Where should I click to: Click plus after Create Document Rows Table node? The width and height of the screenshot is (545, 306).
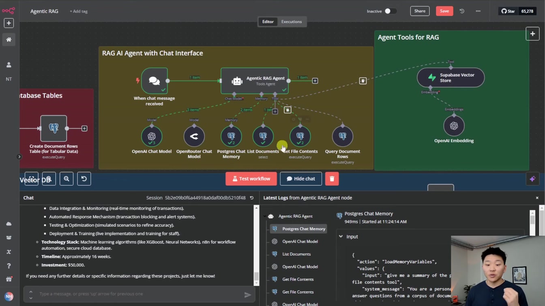84,128
